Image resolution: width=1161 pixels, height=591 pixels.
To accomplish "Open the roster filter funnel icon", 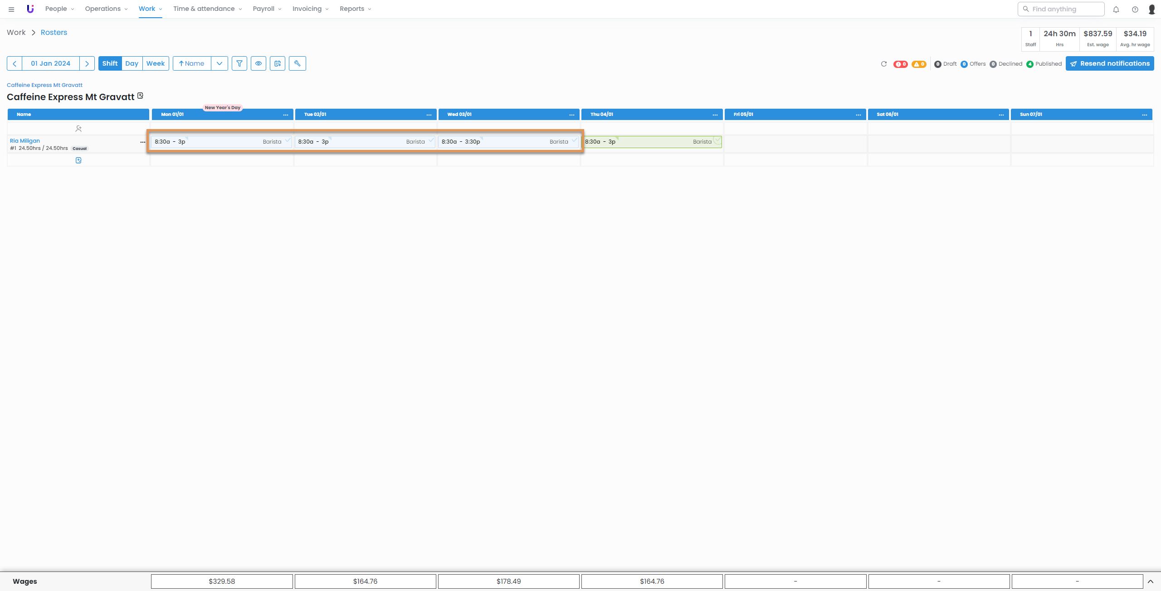I will click(239, 63).
